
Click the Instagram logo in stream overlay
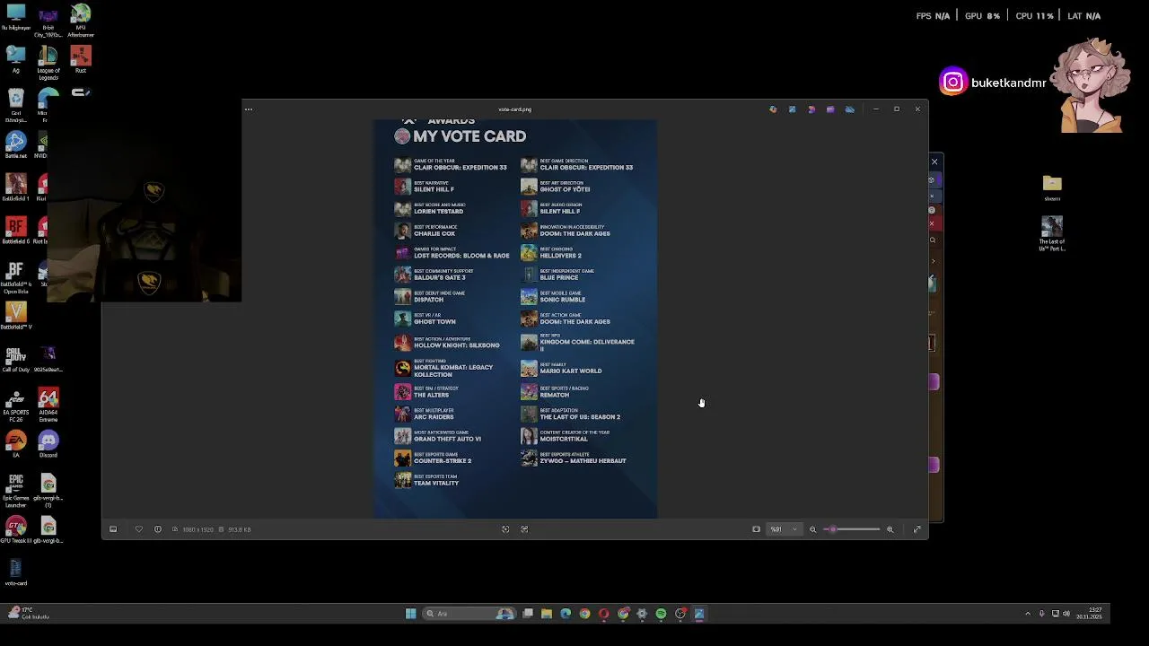click(x=953, y=83)
